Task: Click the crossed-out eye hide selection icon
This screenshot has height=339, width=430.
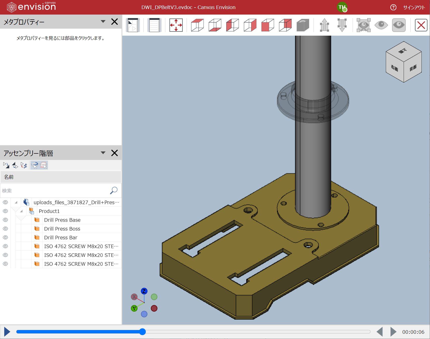Action: tap(363, 25)
